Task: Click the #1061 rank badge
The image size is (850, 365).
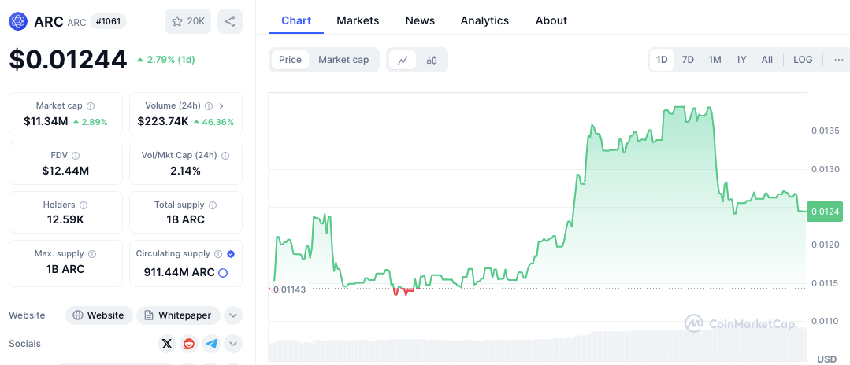Action: (108, 22)
